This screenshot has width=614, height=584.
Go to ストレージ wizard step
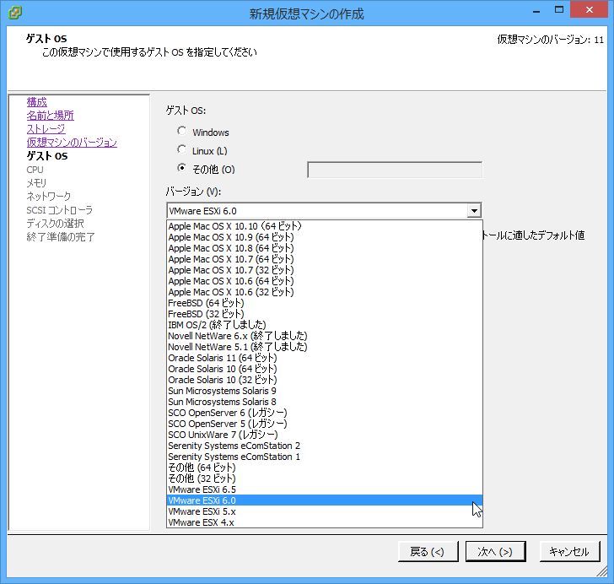[46, 128]
